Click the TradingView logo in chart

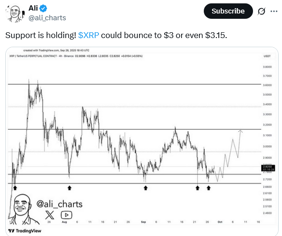(25, 231)
